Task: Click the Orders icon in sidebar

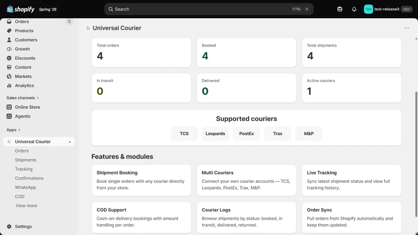Action: tap(9, 21)
